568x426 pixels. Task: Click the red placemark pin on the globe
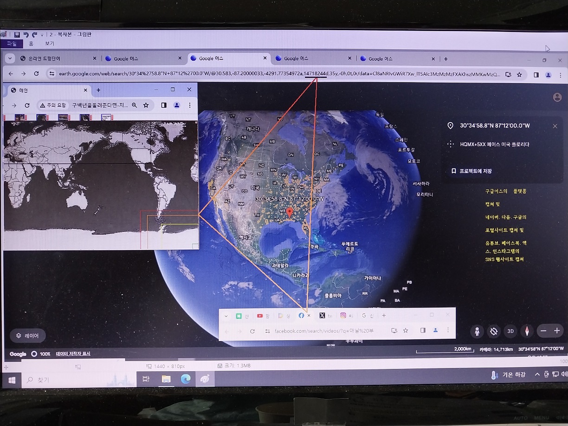[290, 213]
